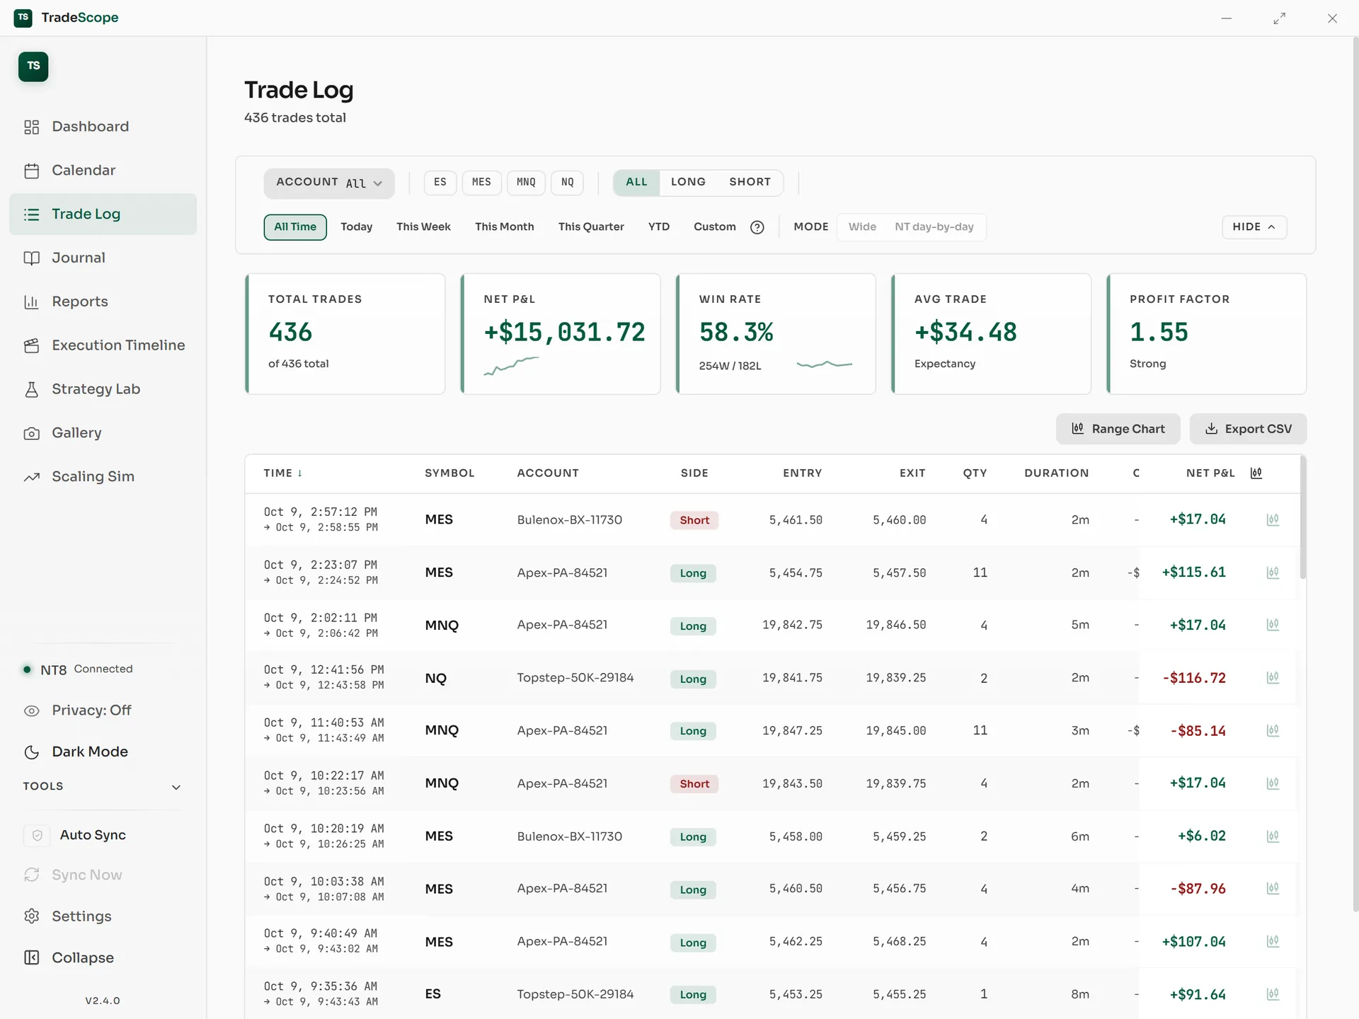Show only LONG trades
Screen dimensions: 1359x1019
pos(688,183)
